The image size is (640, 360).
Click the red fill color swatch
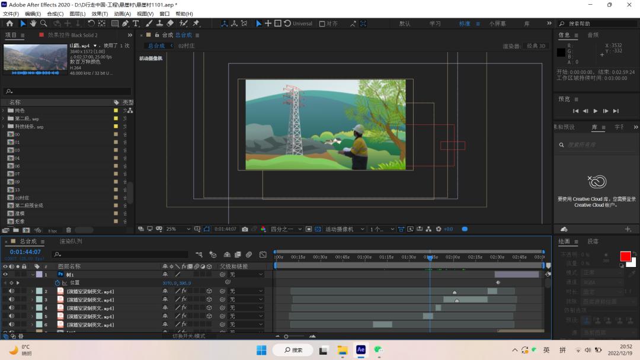click(625, 256)
